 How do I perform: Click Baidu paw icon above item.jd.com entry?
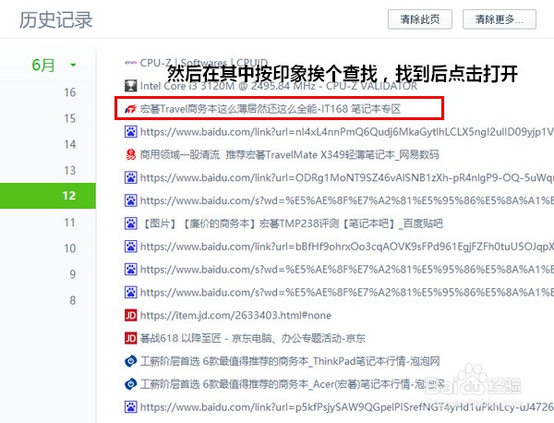130,292
